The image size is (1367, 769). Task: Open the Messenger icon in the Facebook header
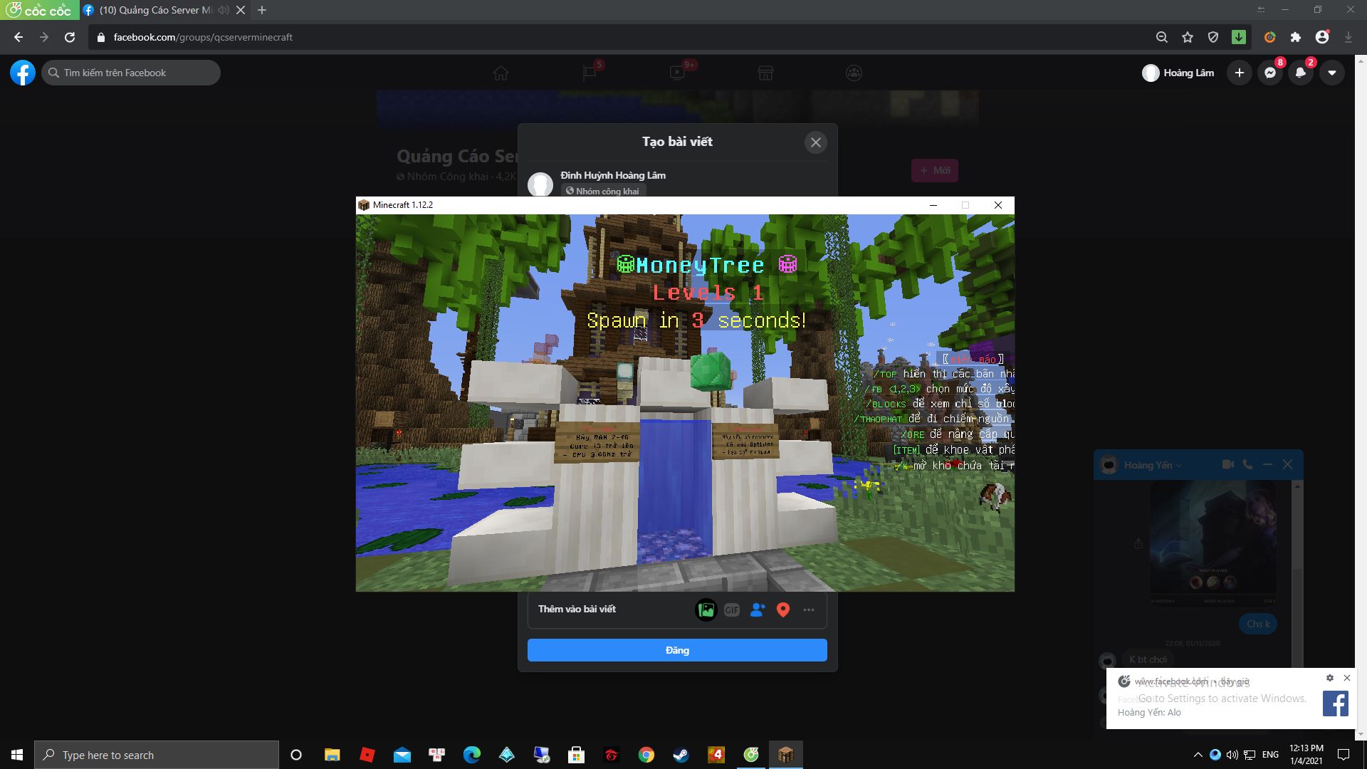(1269, 73)
